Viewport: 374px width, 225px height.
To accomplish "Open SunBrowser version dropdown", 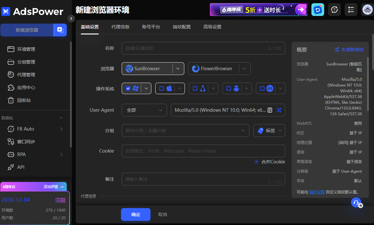I will (x=178, y=69).
